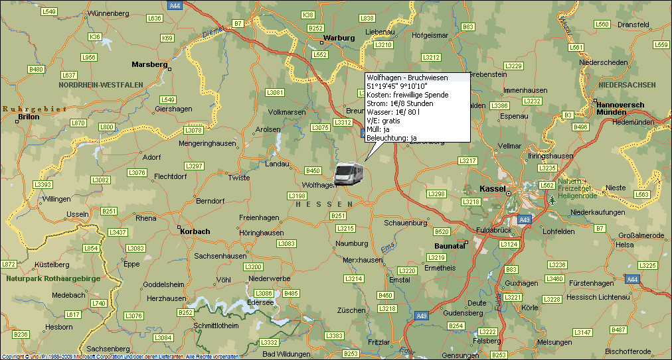The height and width of the screenshot is (360, 672).
Task: Select the K38 road shield
Action: click(308, 15)
